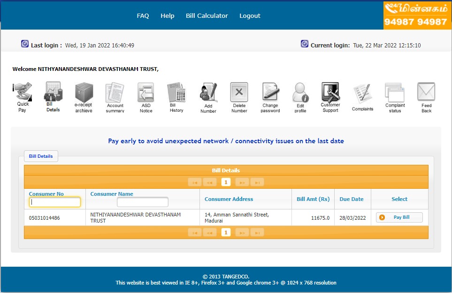Viewport: 452px width, 293px height.
Task: Click the Logout link
Action: tap(250, 15)
